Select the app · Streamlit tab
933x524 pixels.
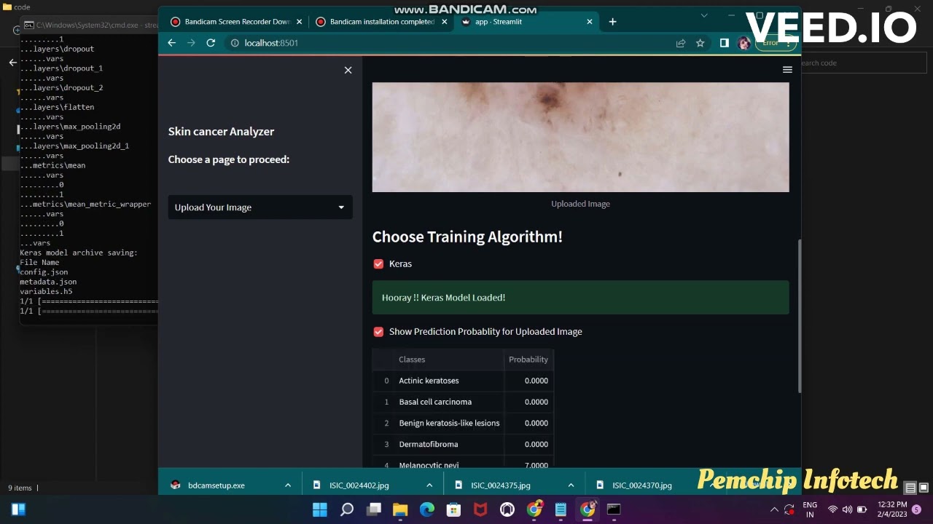point(525,22)
